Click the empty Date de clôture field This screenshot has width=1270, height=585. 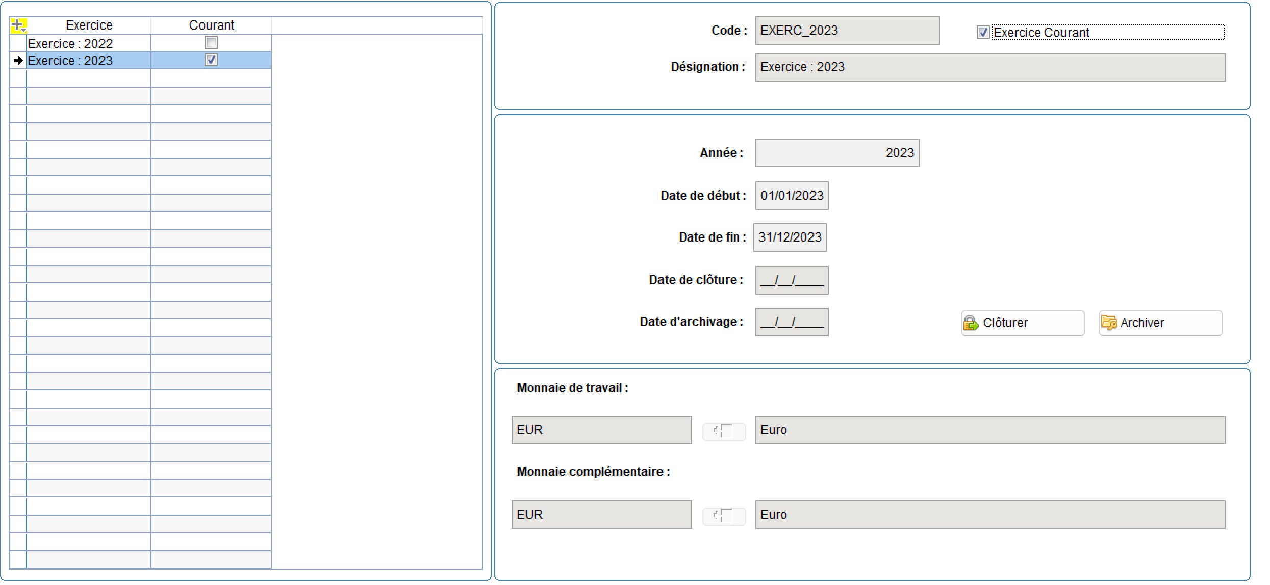coord(792,280)
